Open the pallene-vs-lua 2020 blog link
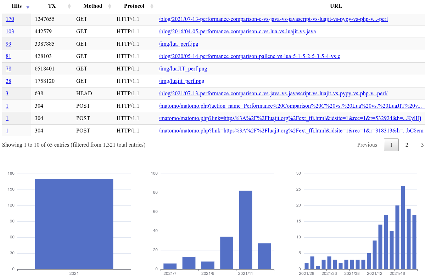 tap(249, 56)
